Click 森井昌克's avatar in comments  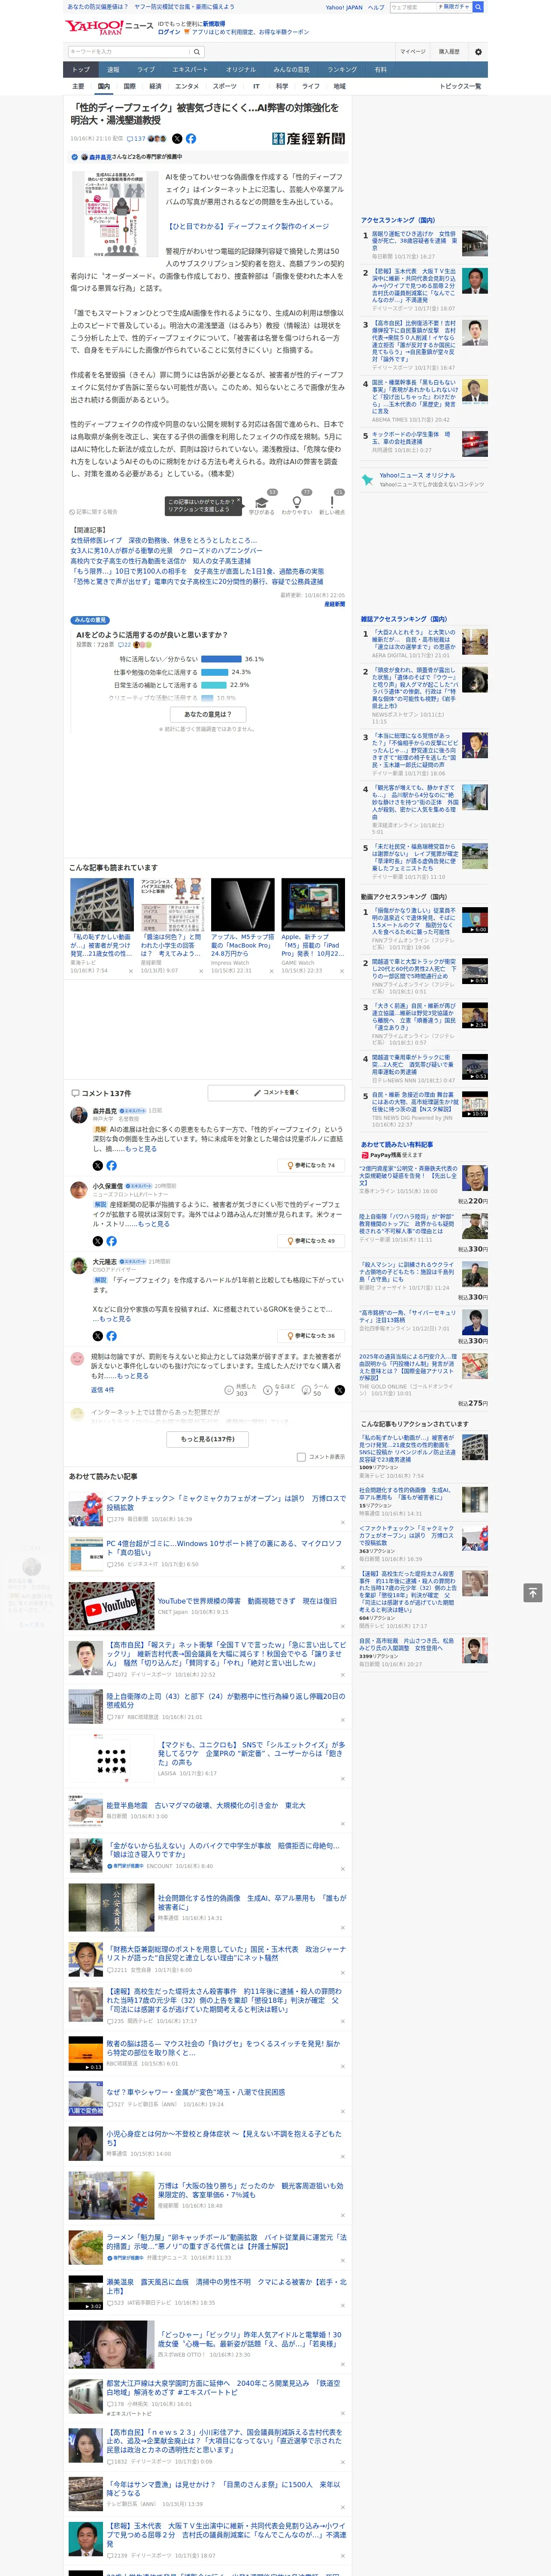pos(78,1114)
